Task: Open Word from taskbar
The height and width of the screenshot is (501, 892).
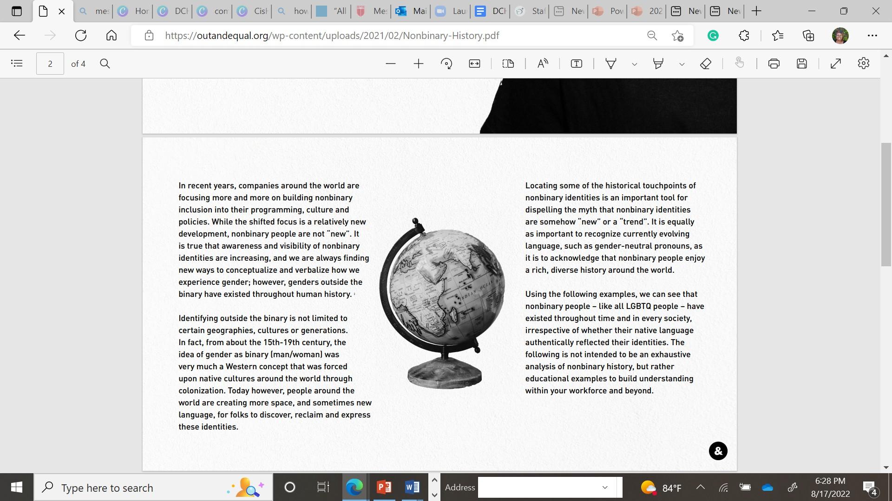Action: click(412, 487)
